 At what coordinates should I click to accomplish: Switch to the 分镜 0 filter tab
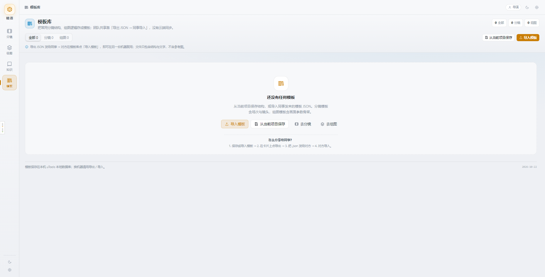click(x=49, y=38)
